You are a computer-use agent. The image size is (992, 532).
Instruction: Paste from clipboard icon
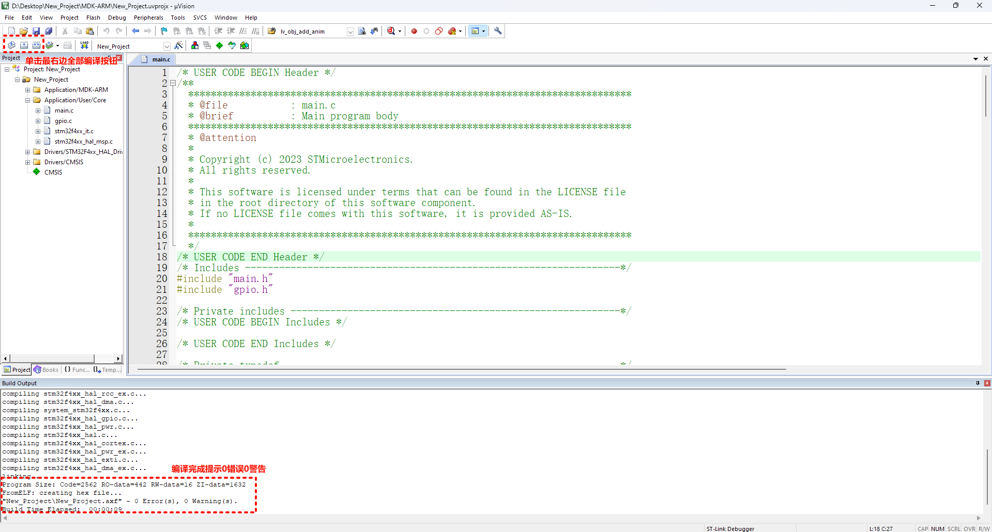(x=90, y=31)
